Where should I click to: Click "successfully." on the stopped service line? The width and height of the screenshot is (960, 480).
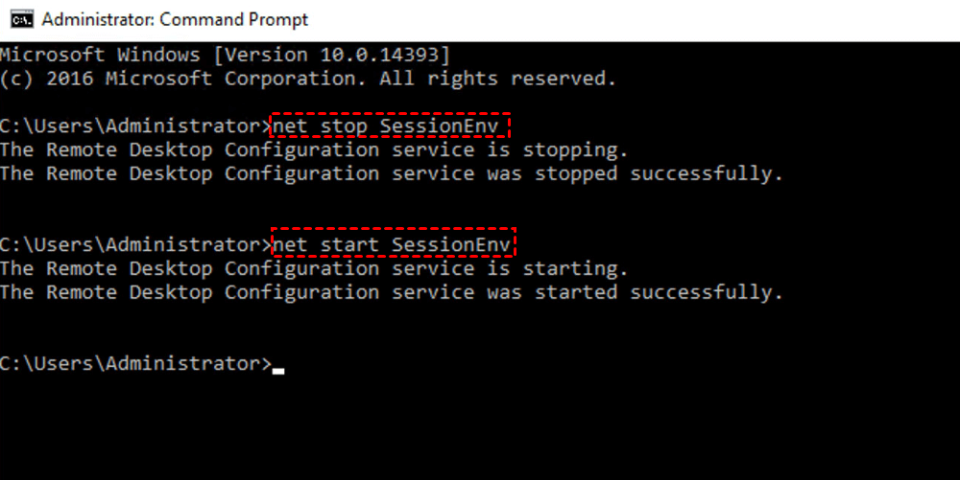706,174
